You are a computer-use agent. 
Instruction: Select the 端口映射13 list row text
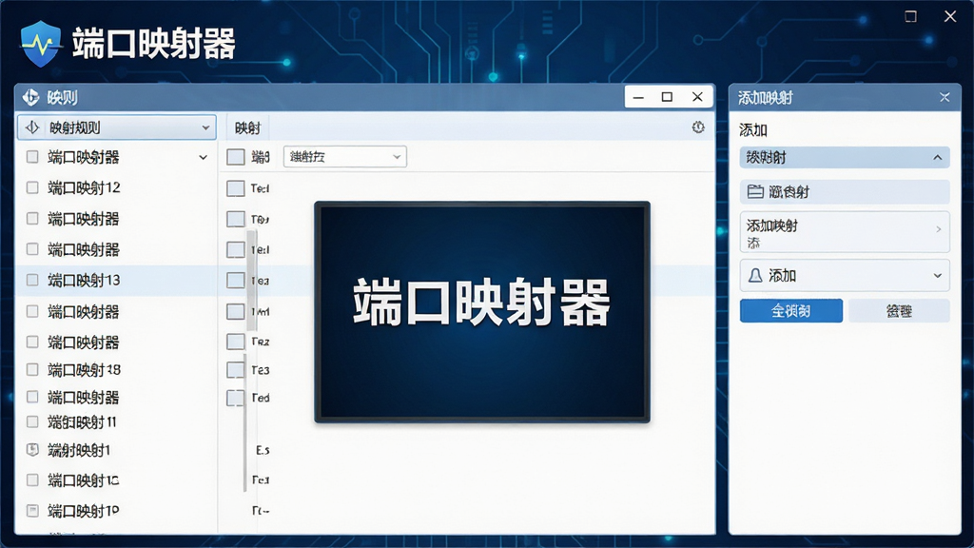pos(84,281)
